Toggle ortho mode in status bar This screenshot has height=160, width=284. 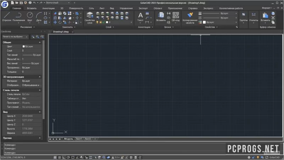[64, 158]
